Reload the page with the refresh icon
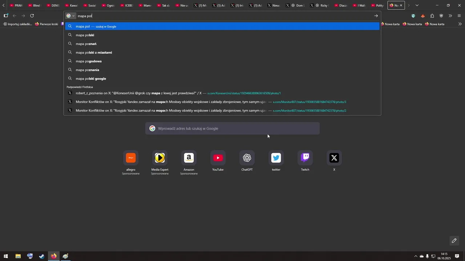The height and width of the screenshot is (261, 465). coord(32,16)
